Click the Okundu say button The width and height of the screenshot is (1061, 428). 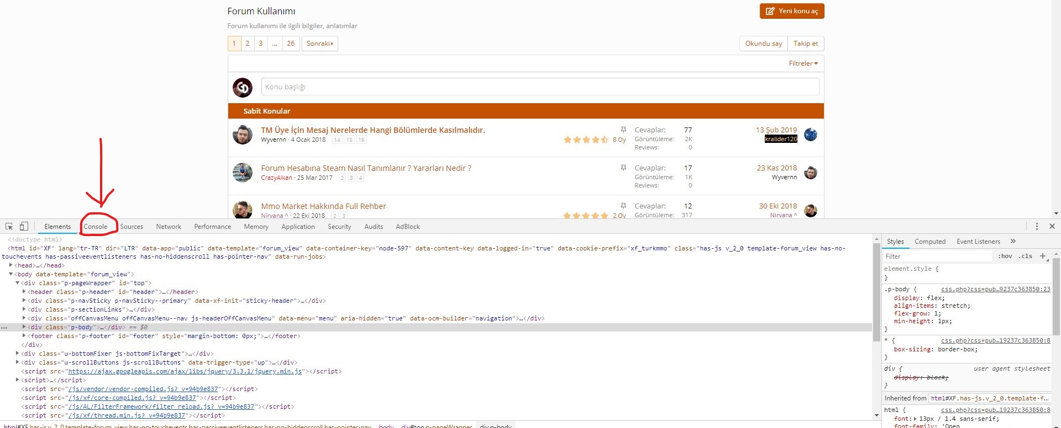[x=763, y=44]
